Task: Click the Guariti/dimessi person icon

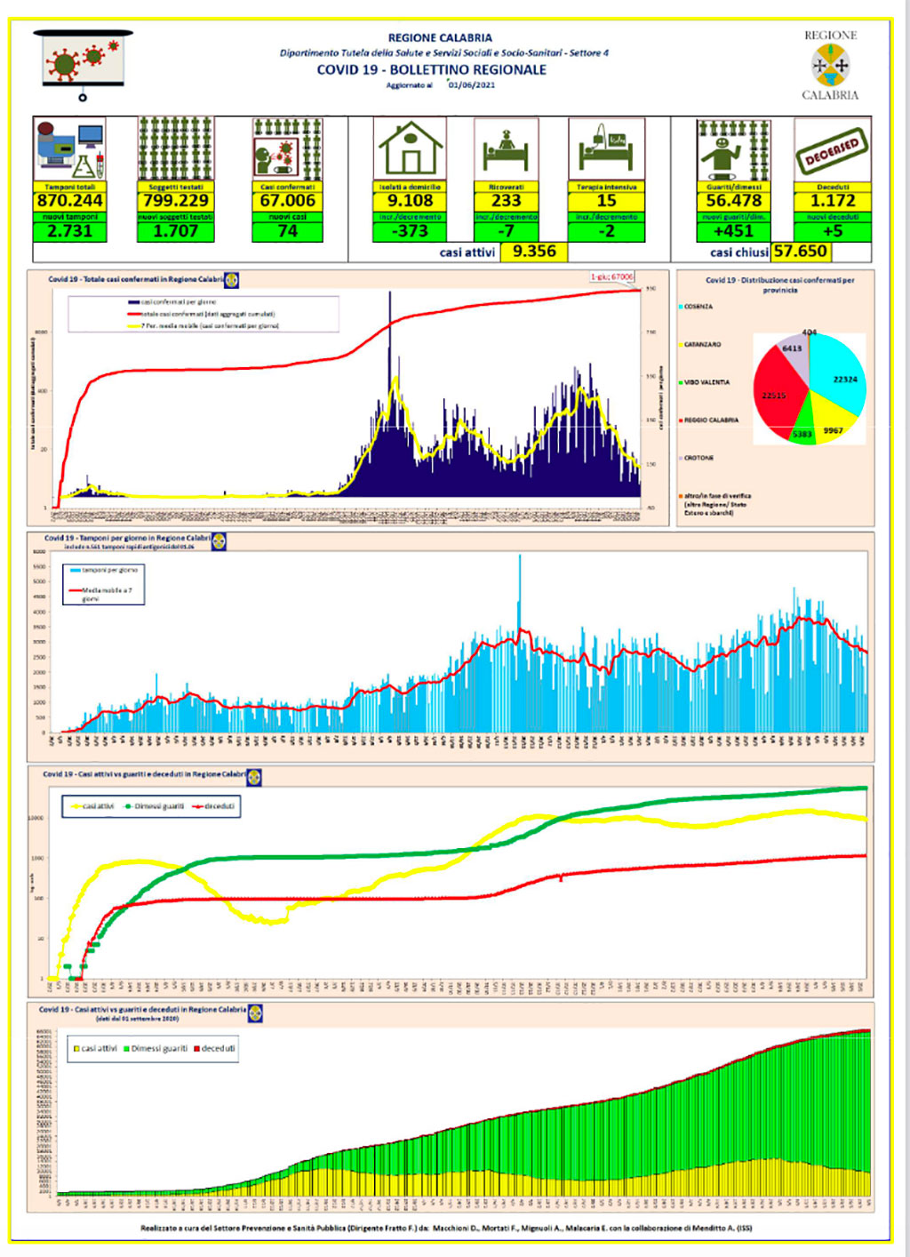Action: click(733, 149)
